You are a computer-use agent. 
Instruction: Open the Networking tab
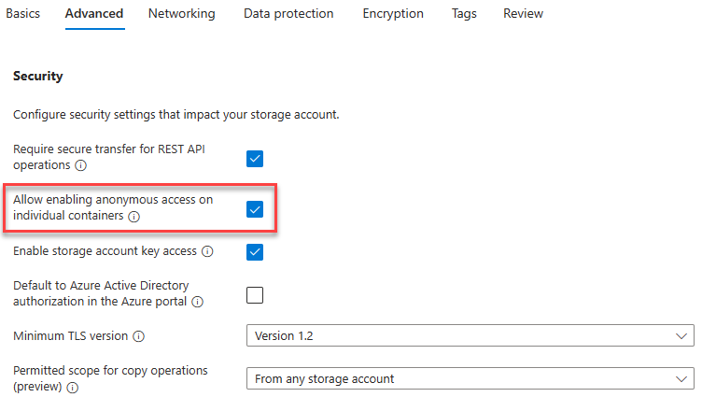click(x=181, y=14)
